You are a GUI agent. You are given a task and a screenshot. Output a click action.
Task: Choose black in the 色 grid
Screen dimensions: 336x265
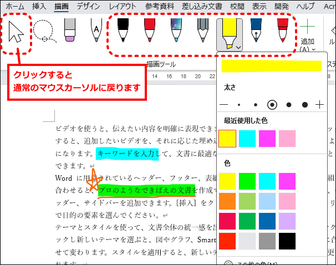click(x=287, y=241)
